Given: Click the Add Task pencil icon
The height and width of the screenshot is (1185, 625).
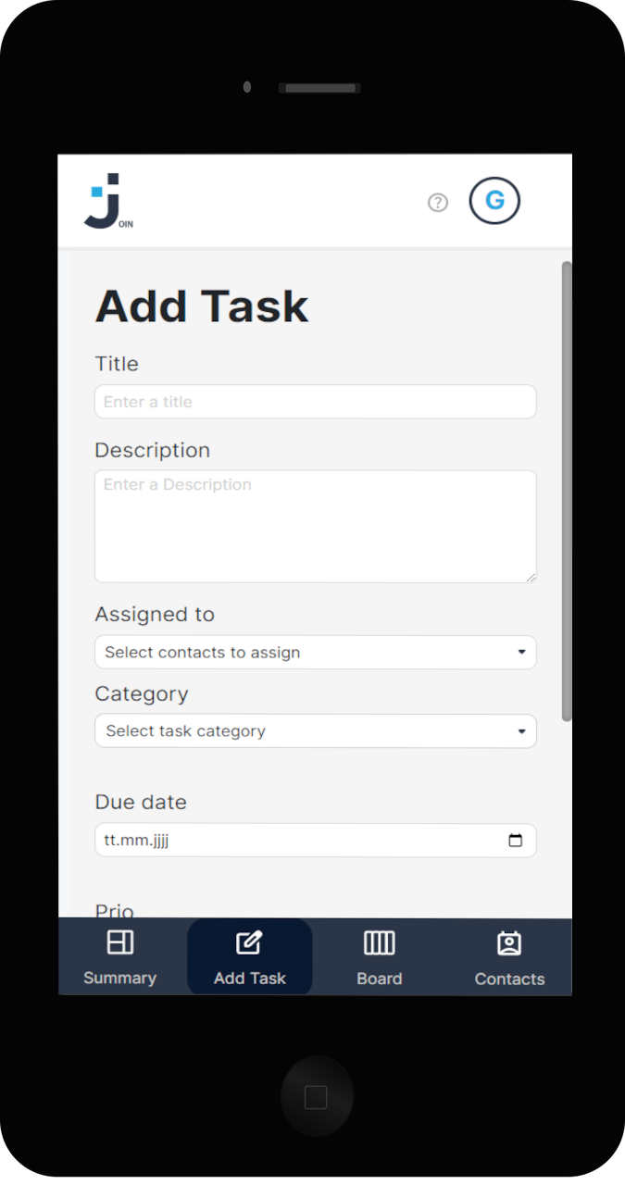Looking at the screenshot, I should (x=249, y=942).
